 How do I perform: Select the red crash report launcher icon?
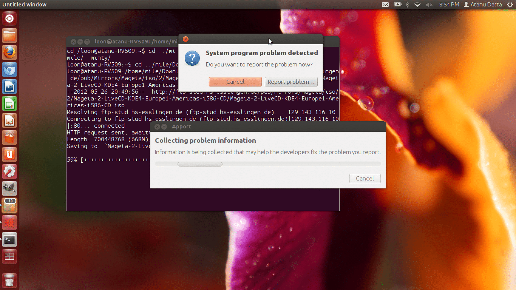(9, 222)
